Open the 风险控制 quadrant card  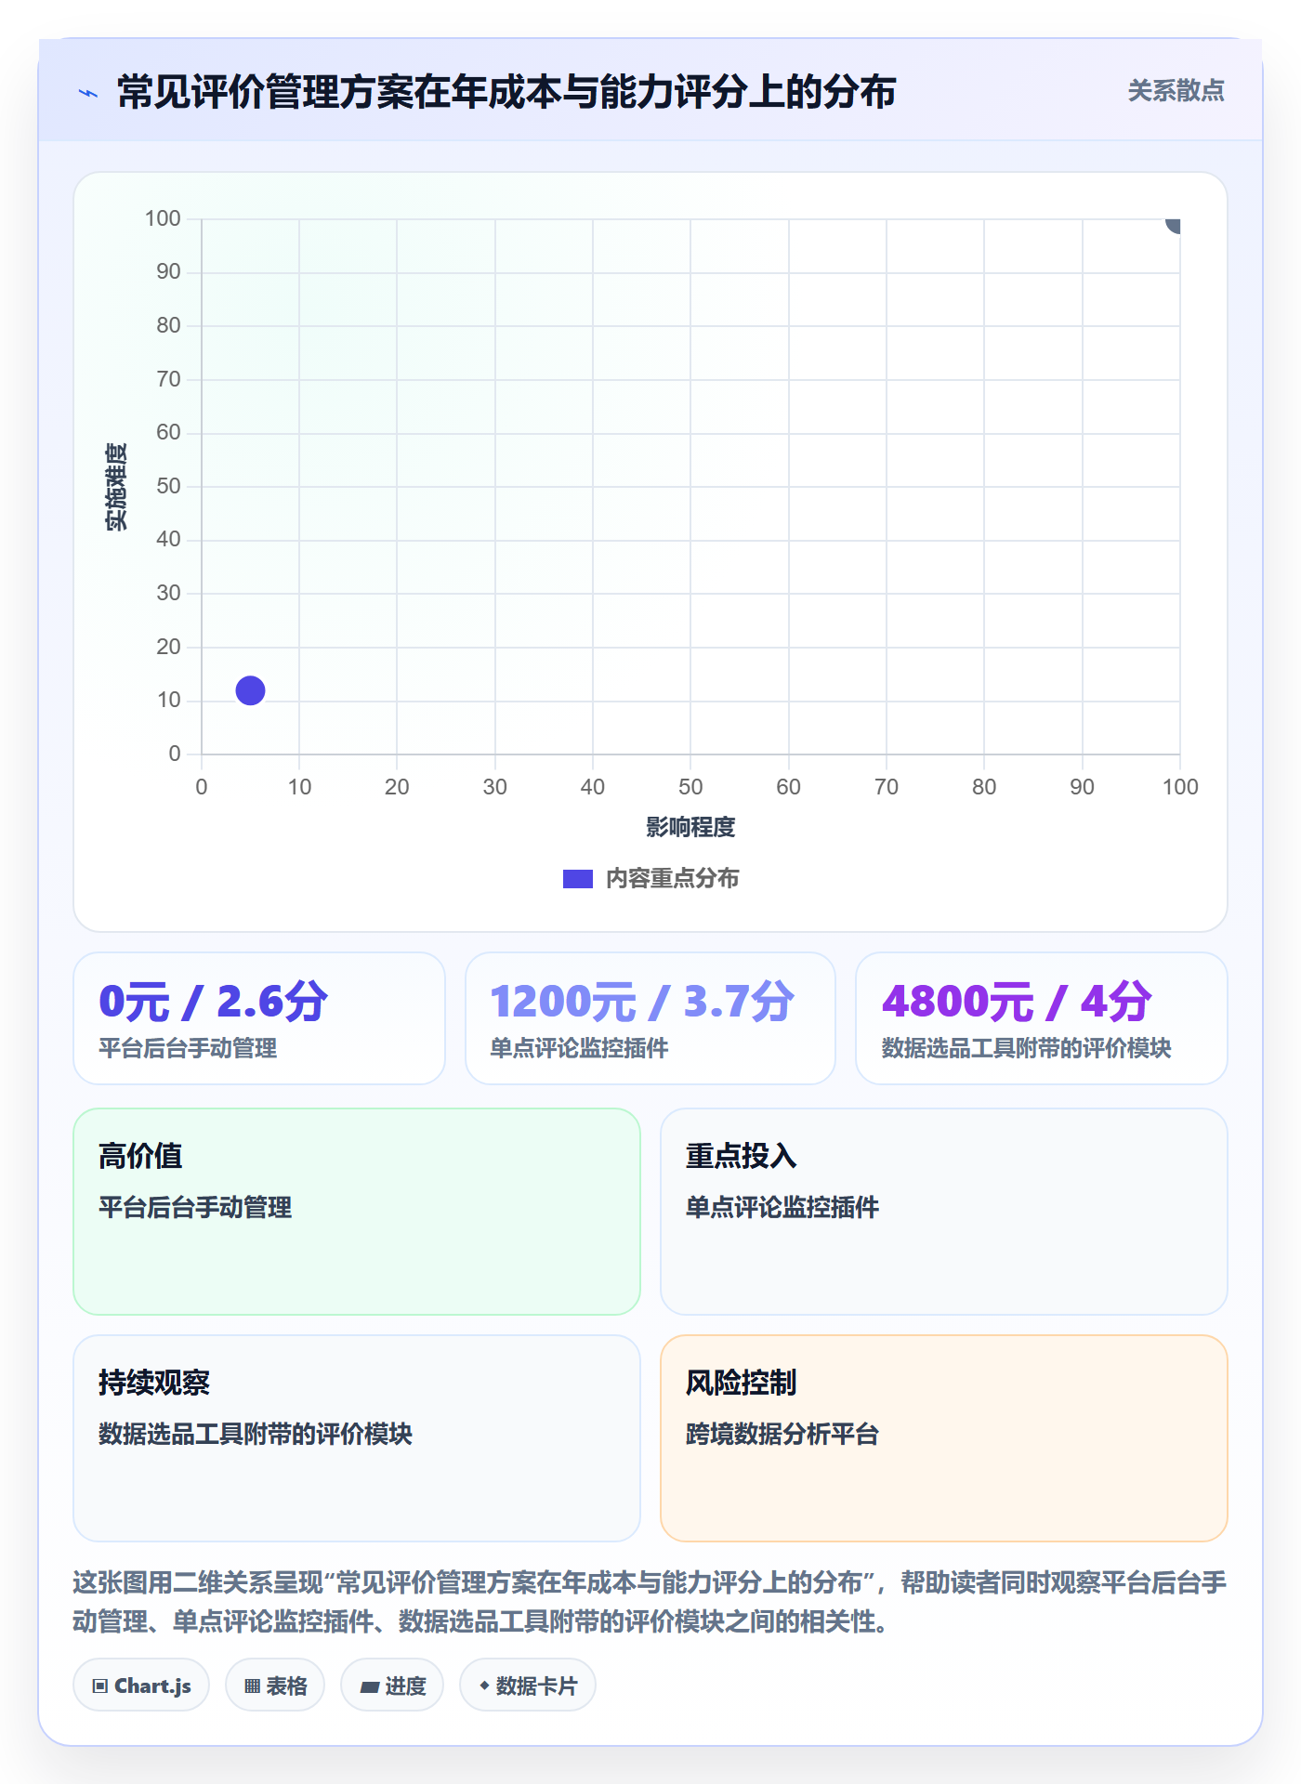click(944, 1438)
